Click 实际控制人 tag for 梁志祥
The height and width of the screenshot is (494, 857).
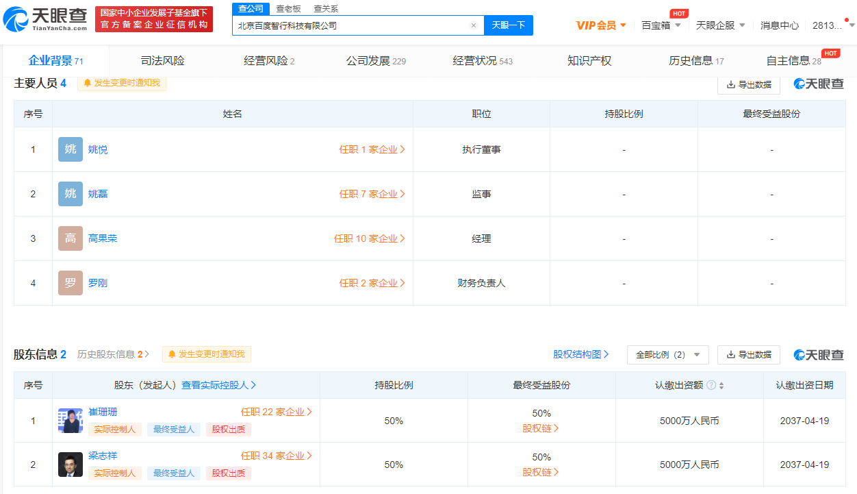click(115, 473)
